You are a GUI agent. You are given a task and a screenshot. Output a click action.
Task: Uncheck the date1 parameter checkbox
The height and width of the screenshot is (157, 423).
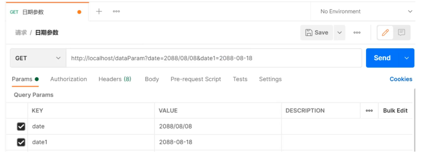coord(21,142)
